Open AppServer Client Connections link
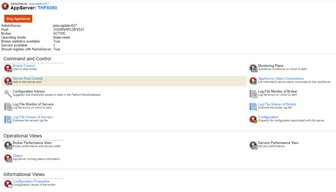The width and height of the screenshot is (336, 192). pyautogui.click(x=281, y=79)
